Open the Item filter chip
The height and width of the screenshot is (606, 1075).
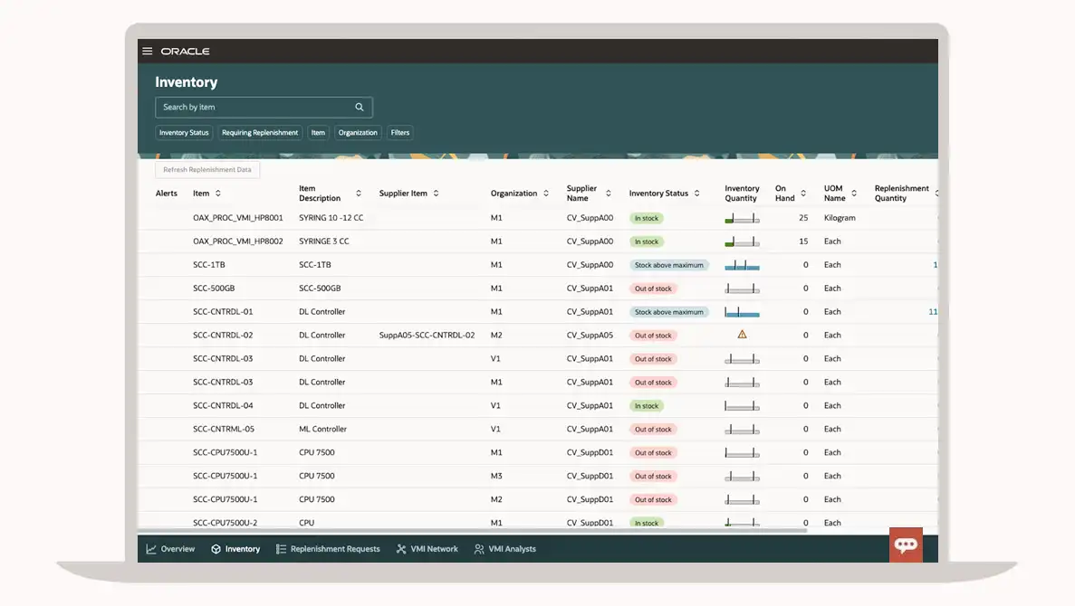pos(318,133)
